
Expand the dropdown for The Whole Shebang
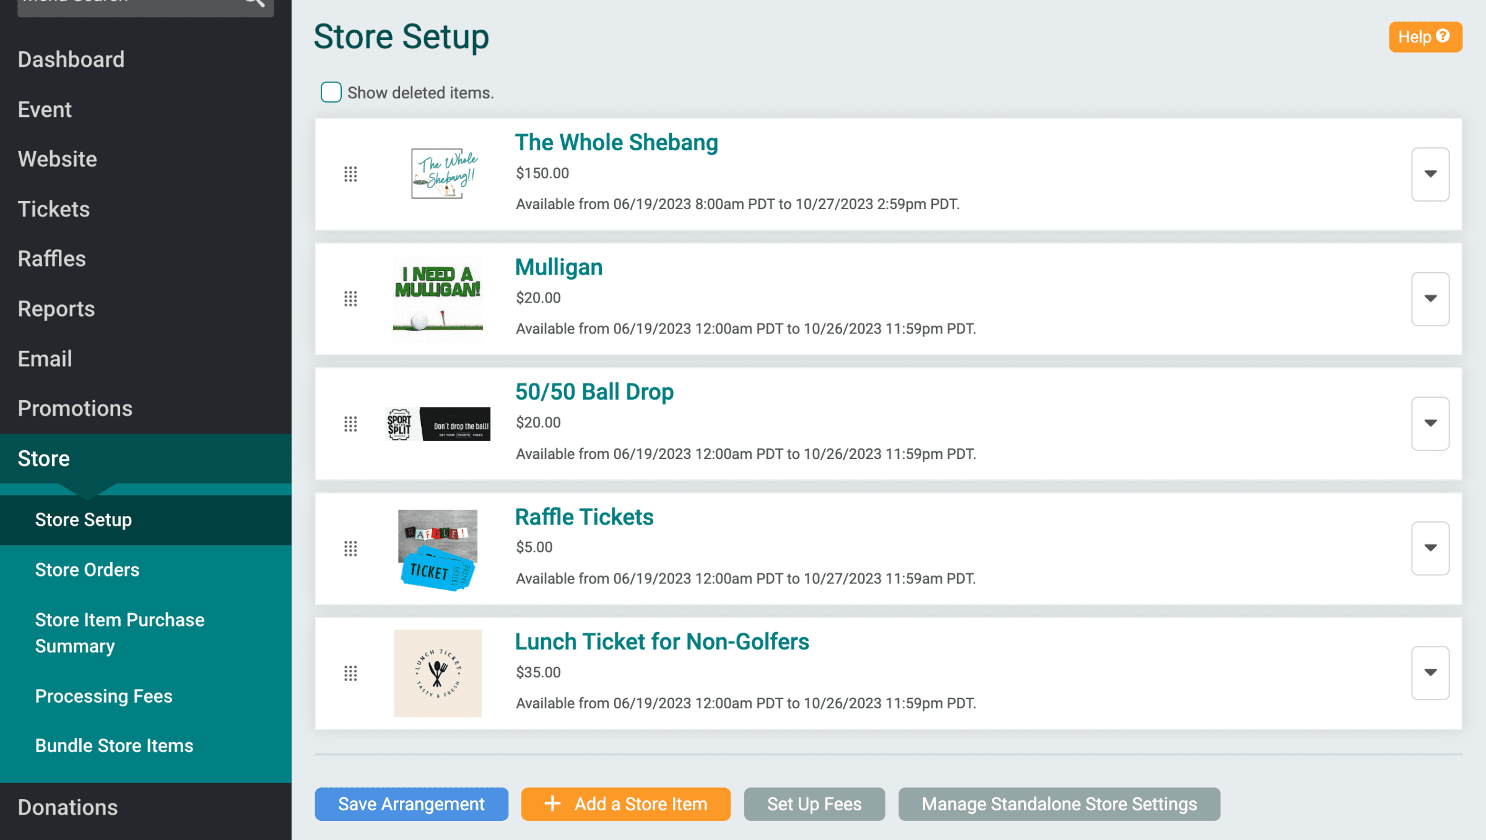tap(1429, 174)
